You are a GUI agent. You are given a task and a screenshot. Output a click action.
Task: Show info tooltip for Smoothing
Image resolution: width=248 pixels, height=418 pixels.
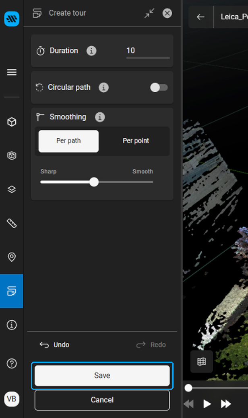click(x=100, y=117)
